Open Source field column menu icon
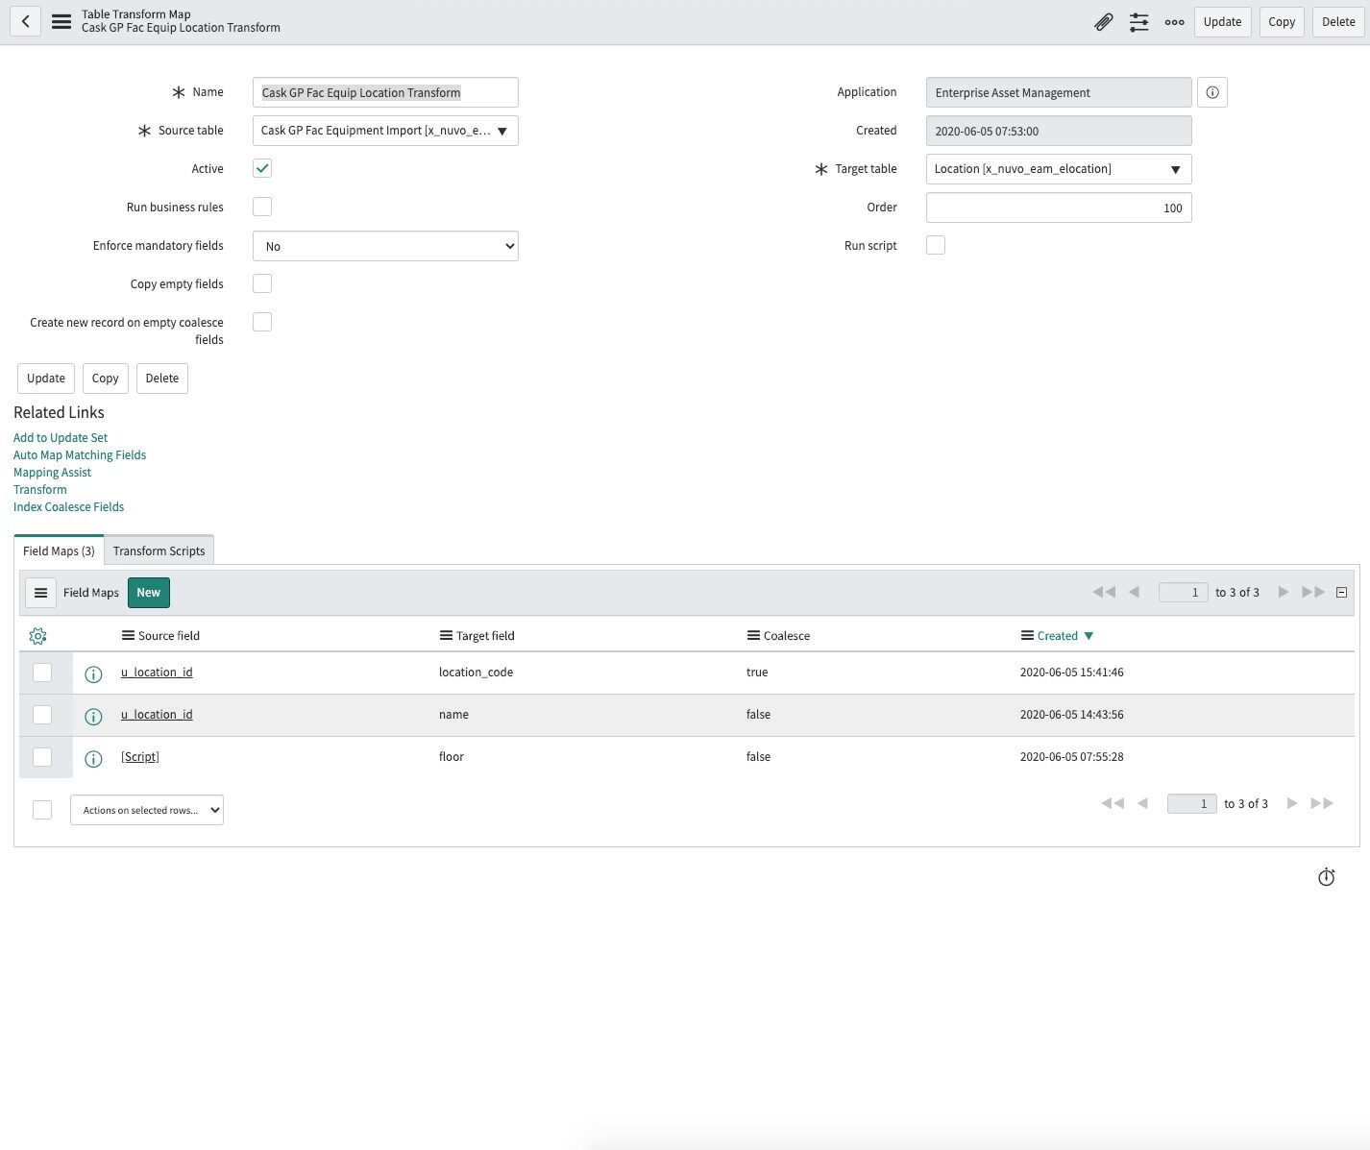 point(128,635)
